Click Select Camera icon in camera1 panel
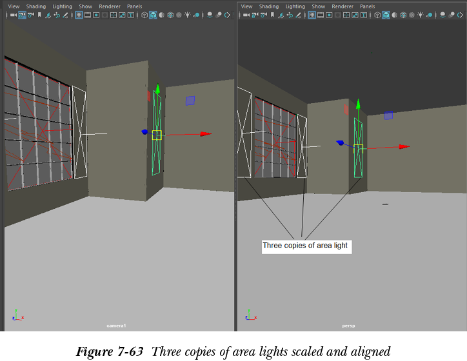The image size is (467, 361). coord(13,15)
